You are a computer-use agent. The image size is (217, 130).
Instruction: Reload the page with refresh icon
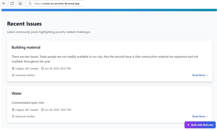pos(12,3)
